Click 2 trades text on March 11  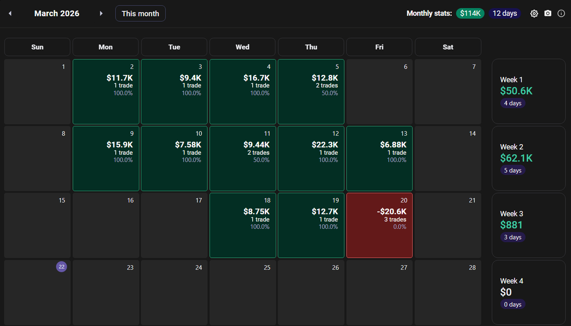(x=258, y=153)
